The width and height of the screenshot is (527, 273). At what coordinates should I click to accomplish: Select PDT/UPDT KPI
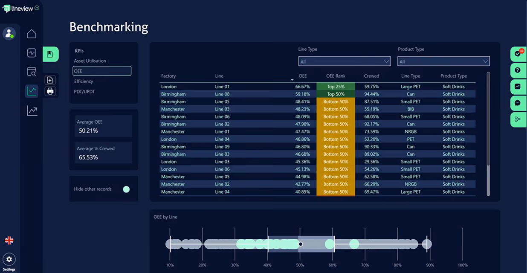pyautogui.click(x=84, y=92)
